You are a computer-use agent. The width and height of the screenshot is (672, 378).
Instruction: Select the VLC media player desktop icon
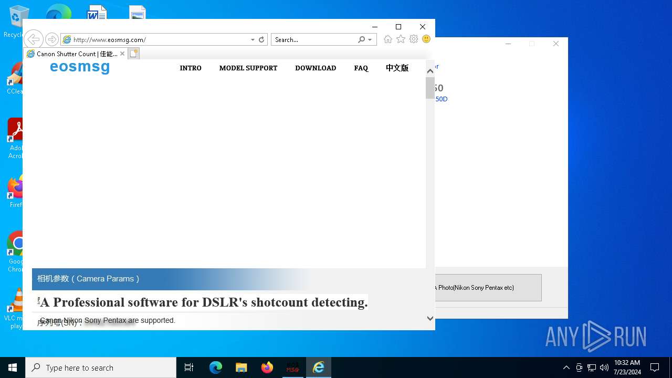(14, 309)
